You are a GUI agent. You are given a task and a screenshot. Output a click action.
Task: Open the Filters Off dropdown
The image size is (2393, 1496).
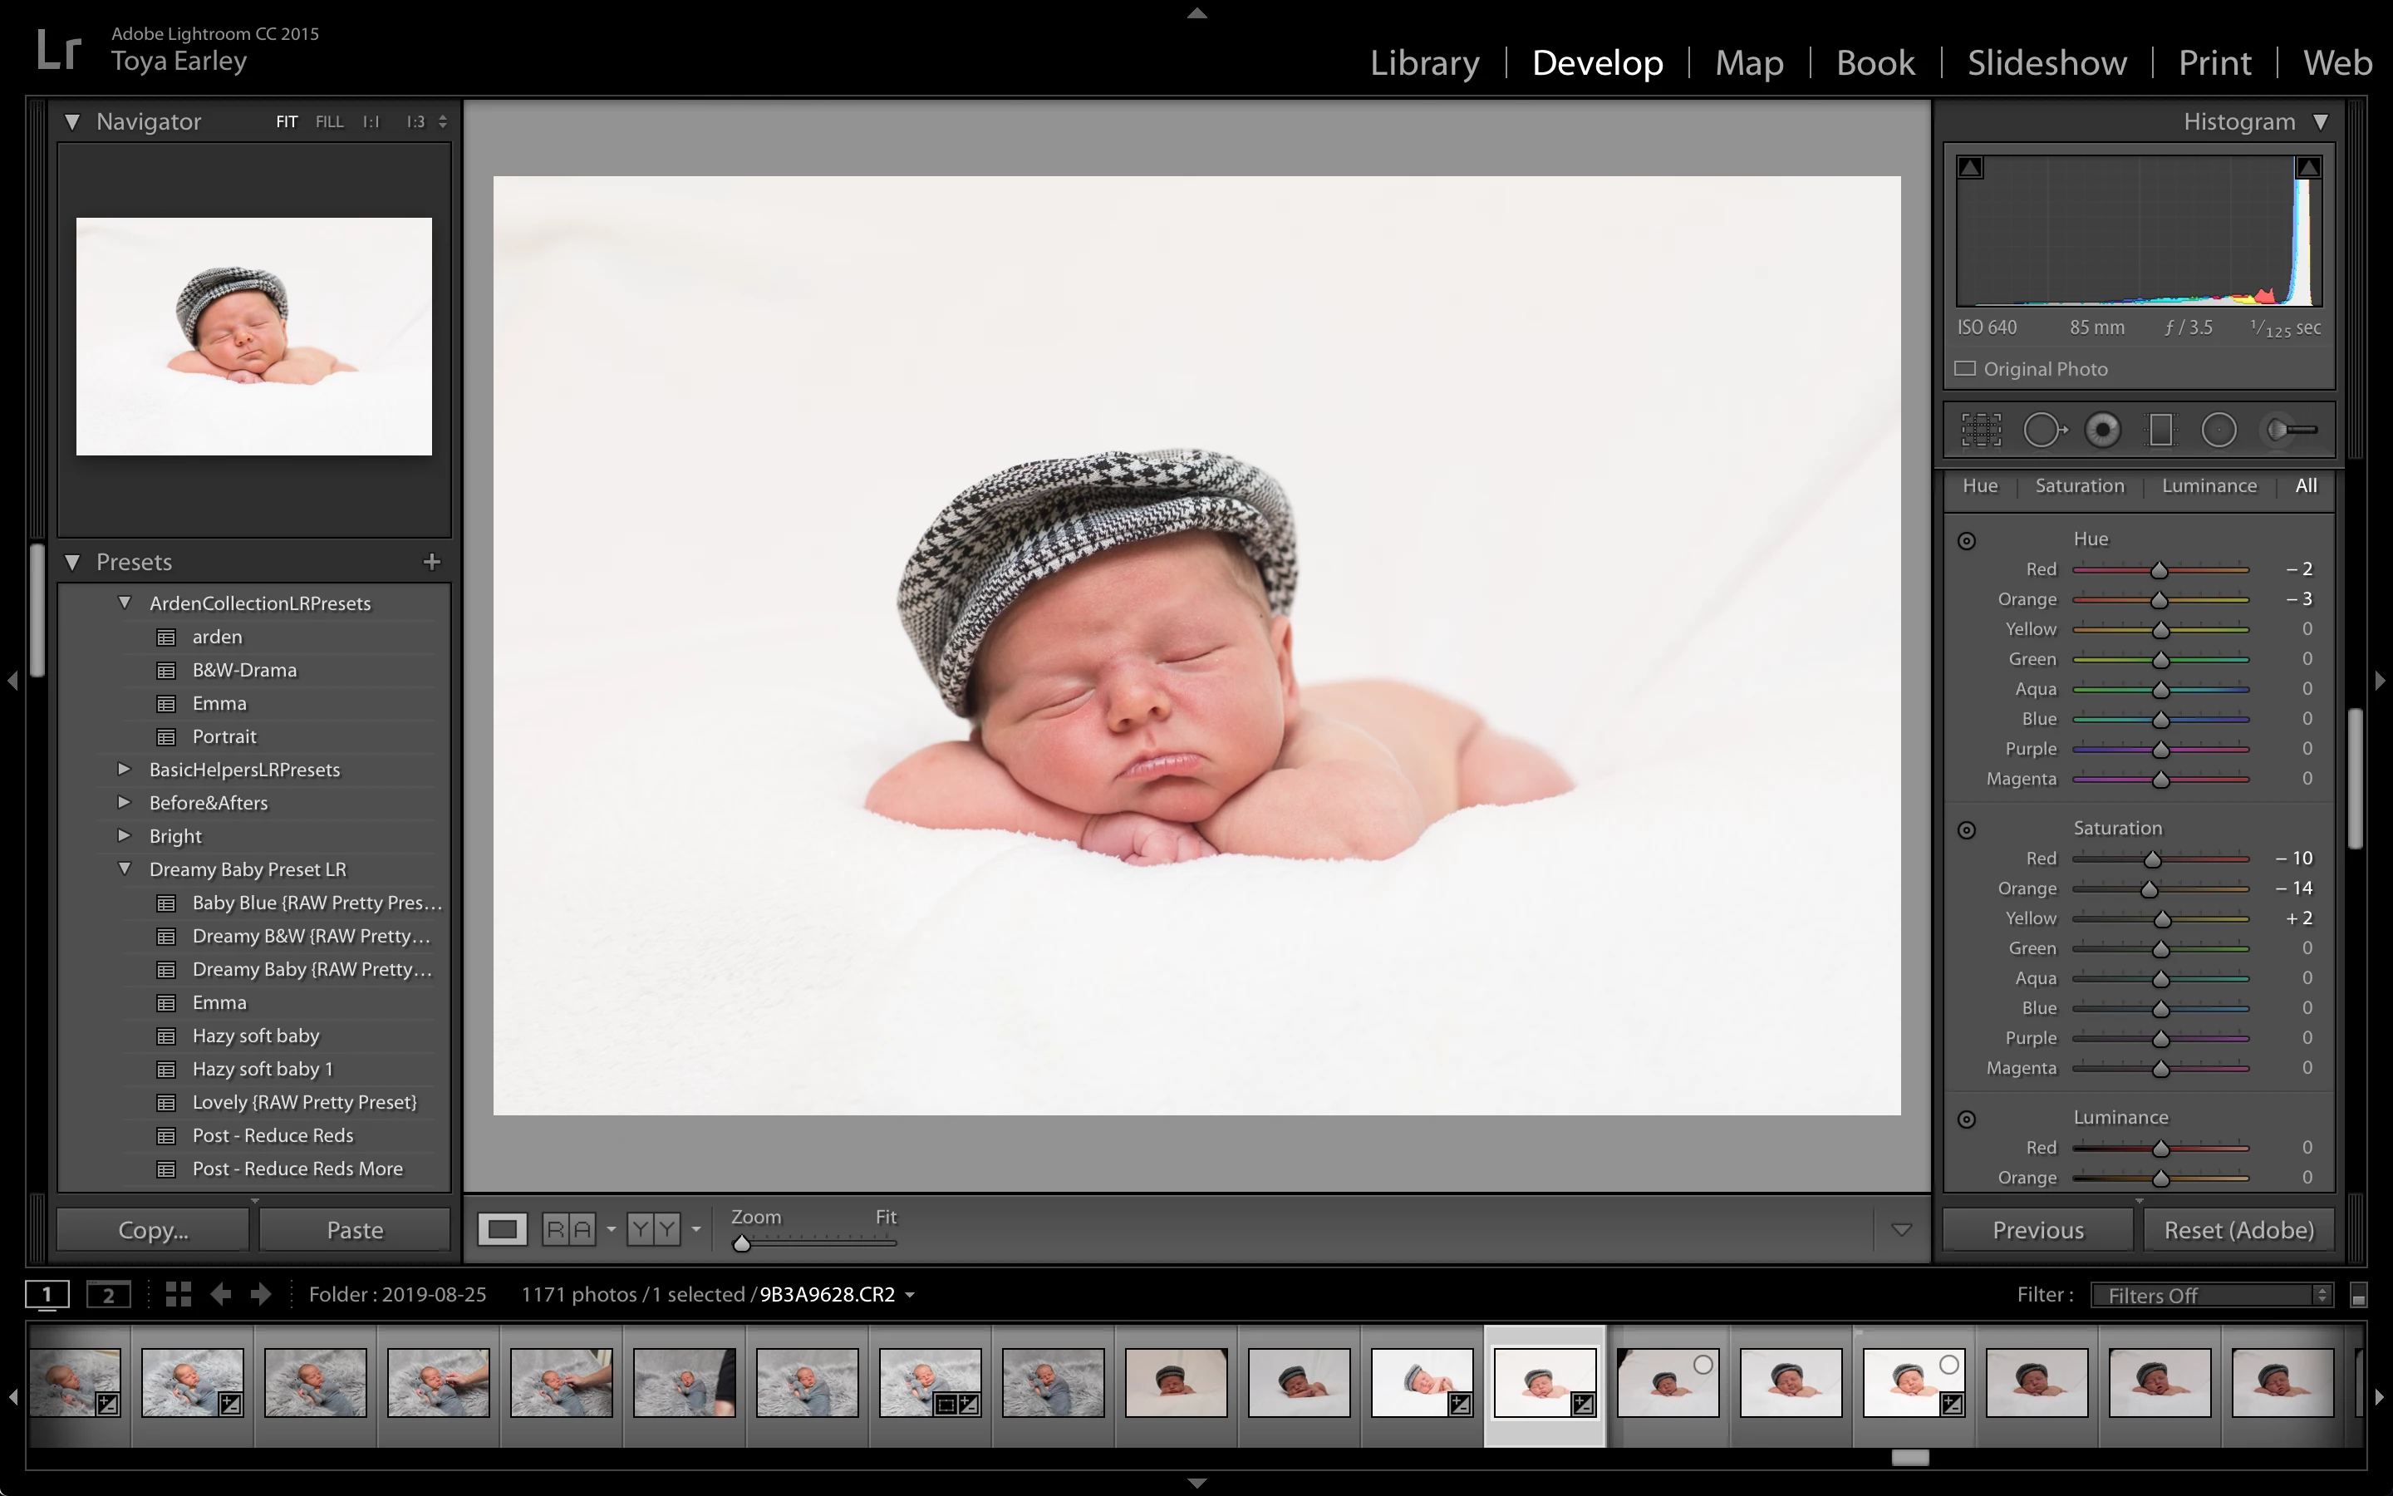tap(2211, 1295)
